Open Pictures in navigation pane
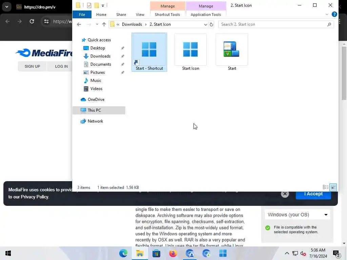This screenshot has height=260, width=347. pyautogui.click(x=97, y=72)
